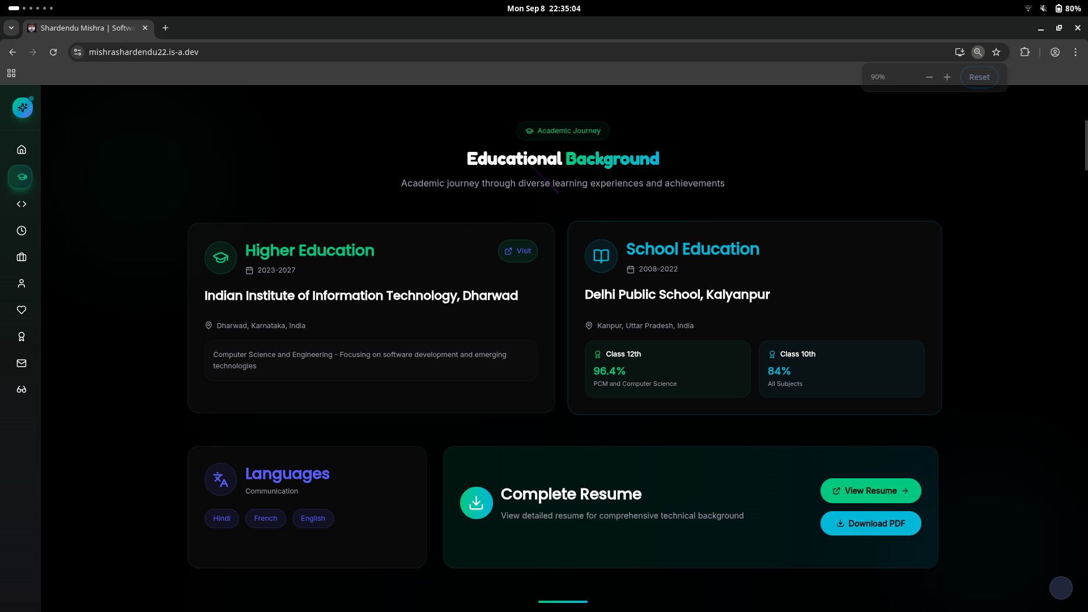Click the home icon in sidebar
This screenshot has height=612, width=1088.
coord(22,150)
